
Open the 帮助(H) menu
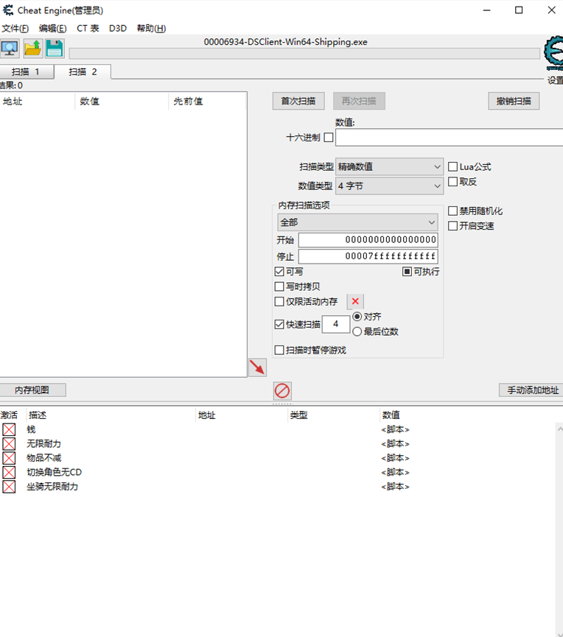tap(151, 29)
